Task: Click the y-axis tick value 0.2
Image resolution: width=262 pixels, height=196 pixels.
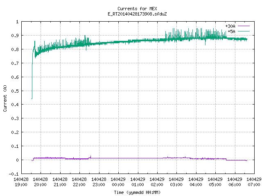Action: click(x=15, y=132)
